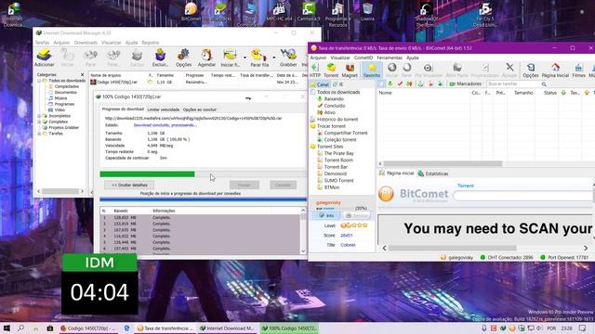Click green down-arrow filter in BitComet
Image resolution: width=595 pixels, height=334 pixels.
pyautogui.click(x=390, y=83)
